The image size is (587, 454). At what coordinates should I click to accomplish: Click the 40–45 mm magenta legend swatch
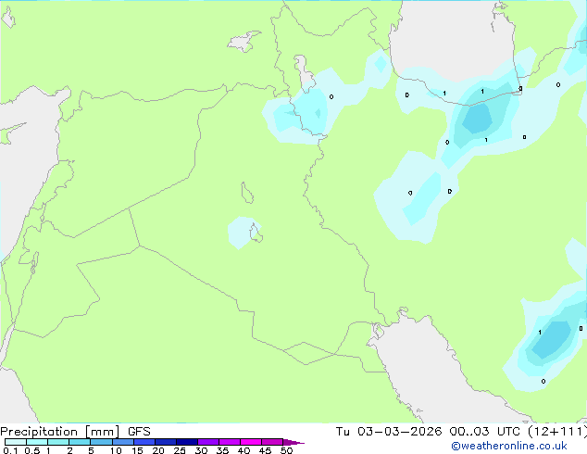tap(251, 442)
